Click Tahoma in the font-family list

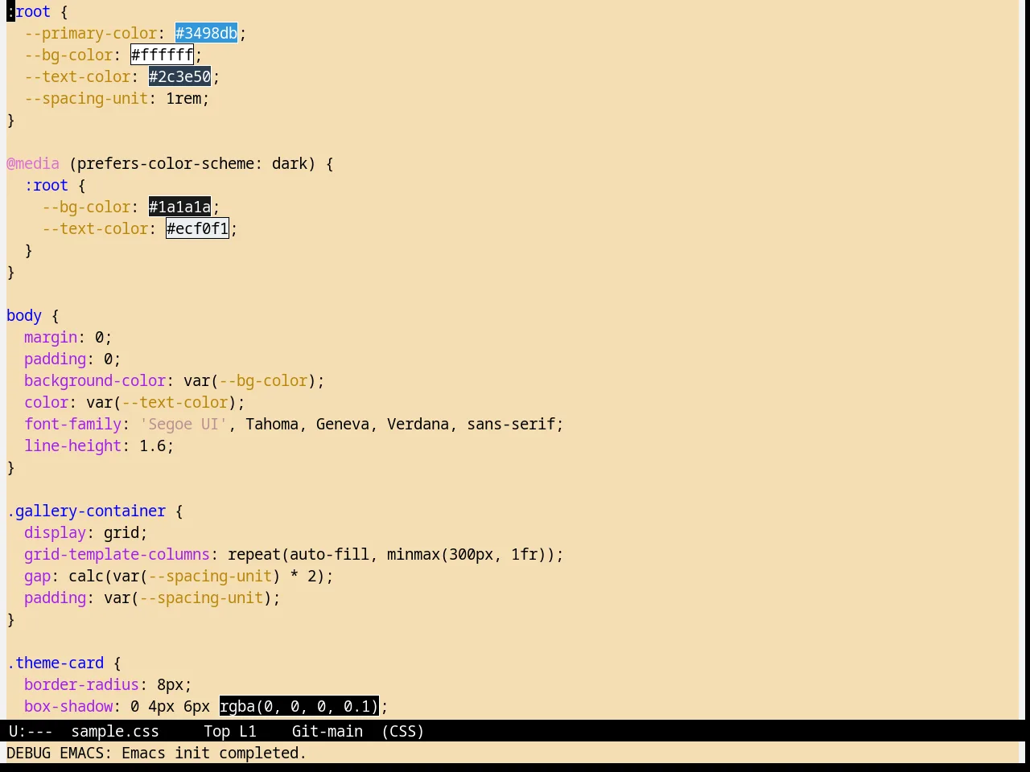[272, 424]
